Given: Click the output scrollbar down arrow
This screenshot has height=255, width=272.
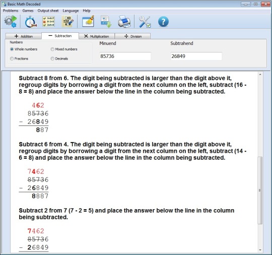Looking at the screenshot, I should [x=260, y=250].
